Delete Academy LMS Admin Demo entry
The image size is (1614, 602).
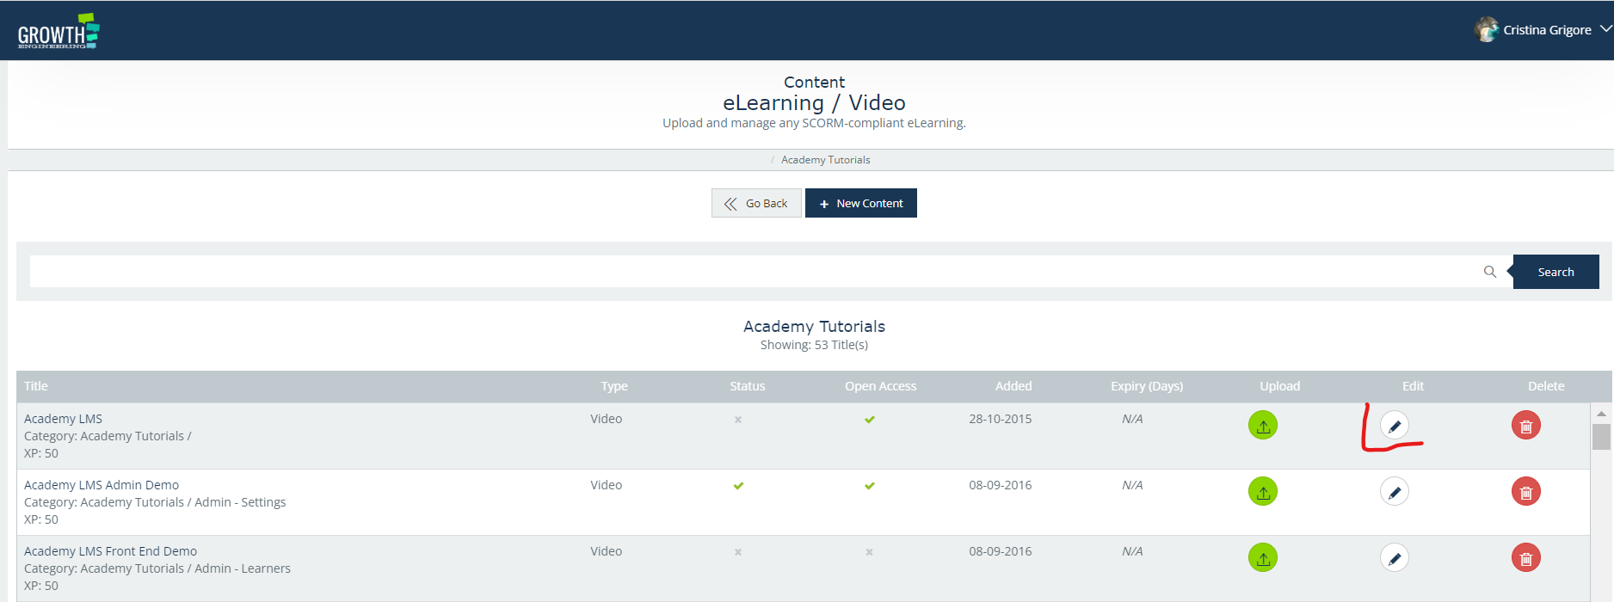1525,492
